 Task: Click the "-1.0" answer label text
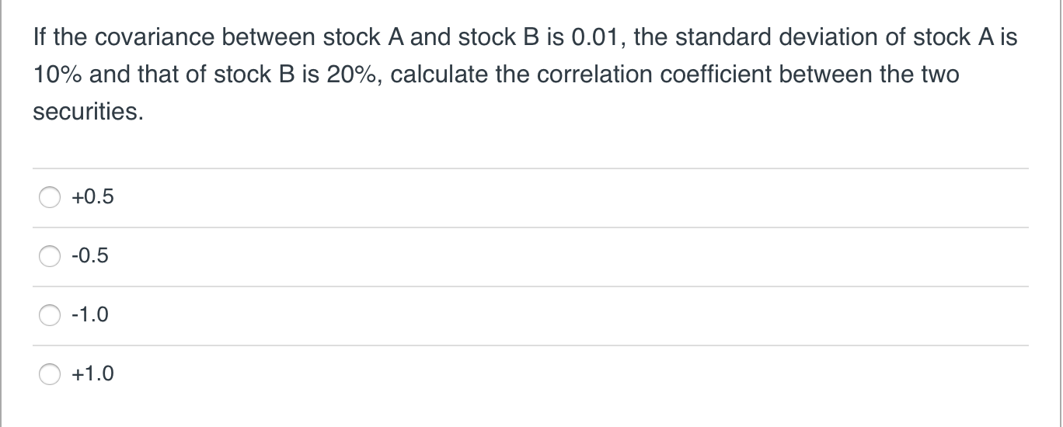coord(89,315)
